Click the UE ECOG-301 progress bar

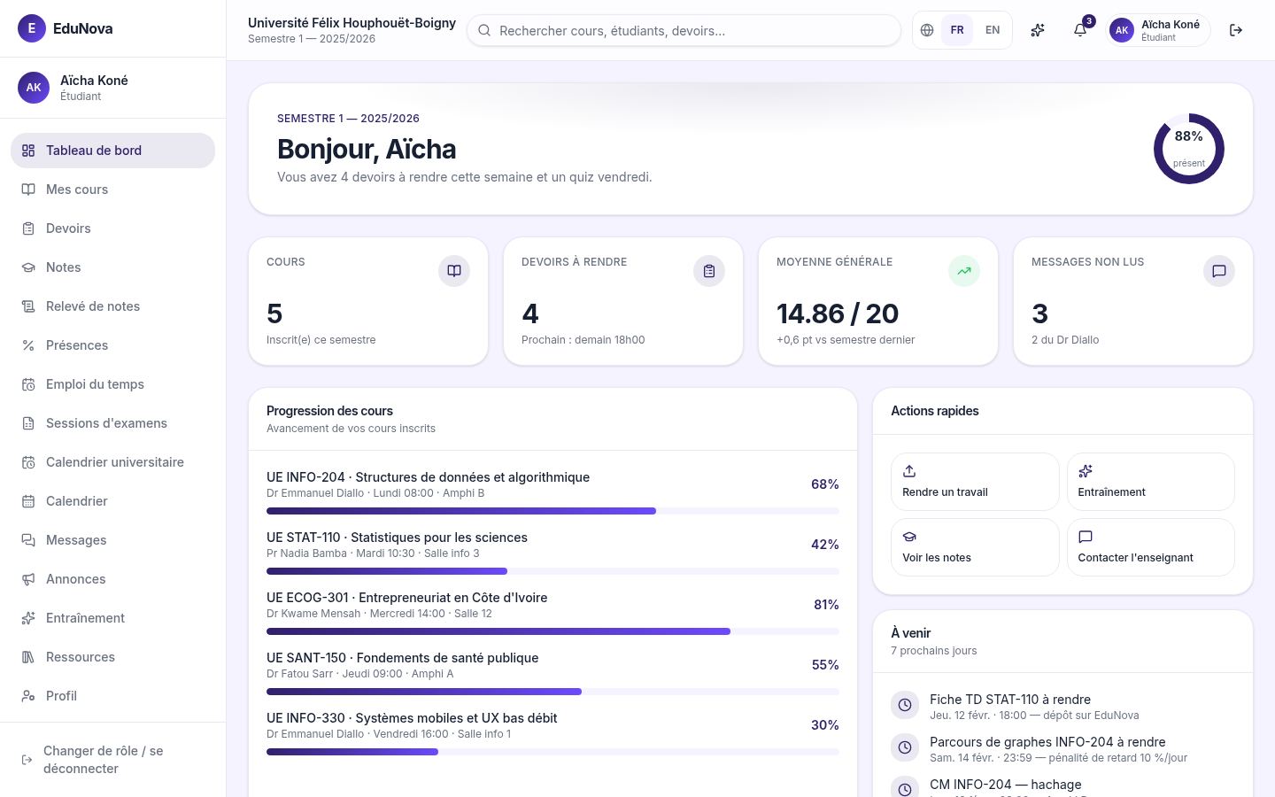click(x=552, y=631)
